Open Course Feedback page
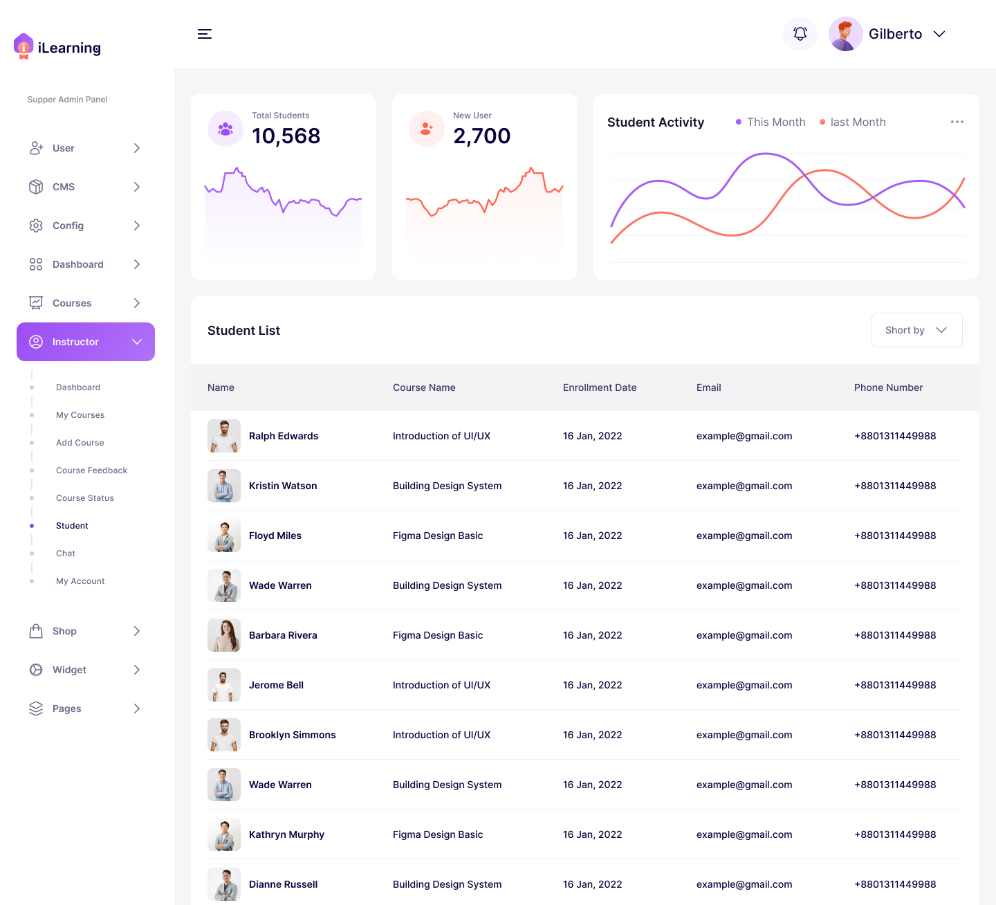The image size is (996, 905). [x=91, y=470]
